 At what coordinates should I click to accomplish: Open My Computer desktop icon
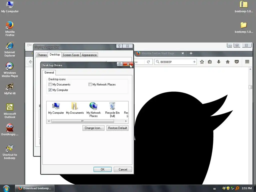10,7
